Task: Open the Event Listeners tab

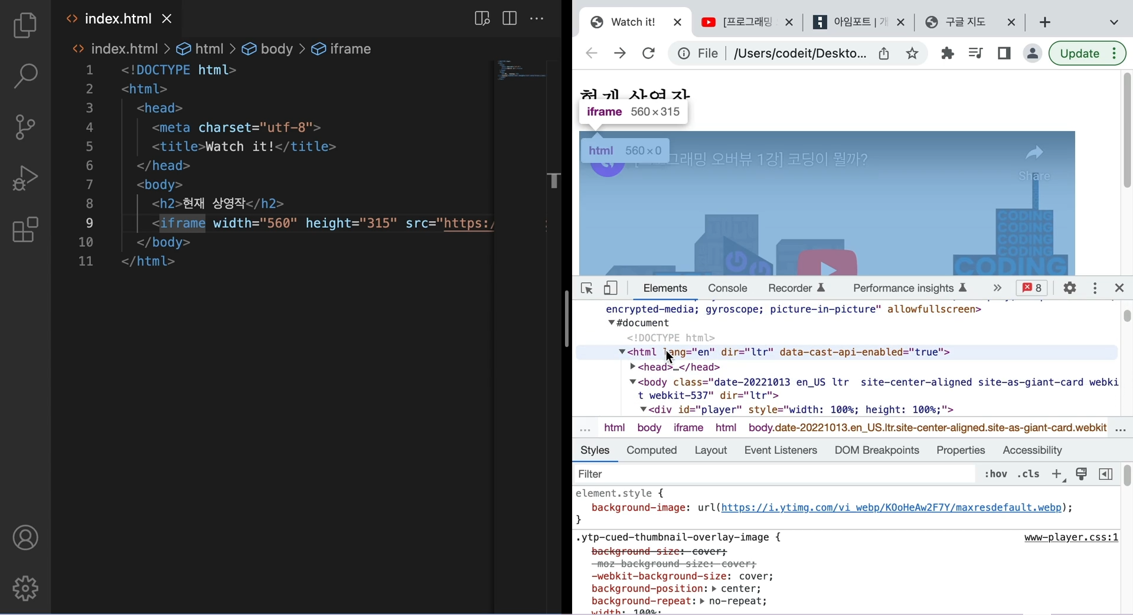Action: [x=781, y=450]
